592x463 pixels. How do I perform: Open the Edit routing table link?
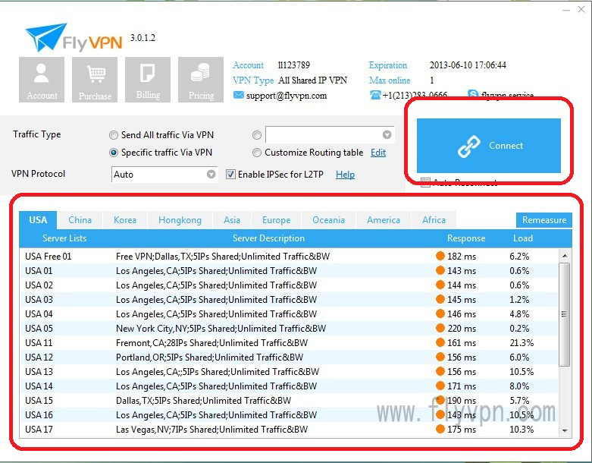[378, 153]
